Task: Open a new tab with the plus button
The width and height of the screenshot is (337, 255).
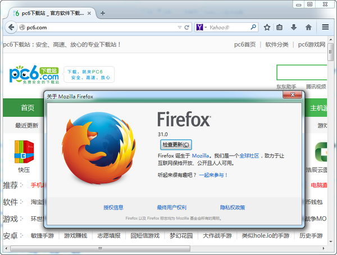Action: click(103, 13)
